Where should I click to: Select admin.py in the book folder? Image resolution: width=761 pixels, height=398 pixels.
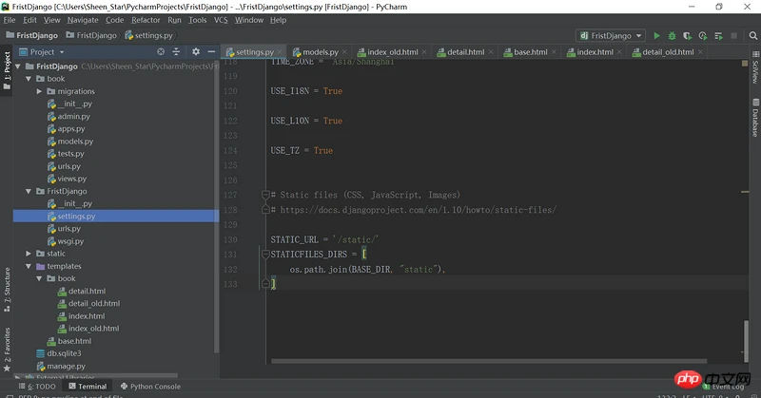(74, 116)
